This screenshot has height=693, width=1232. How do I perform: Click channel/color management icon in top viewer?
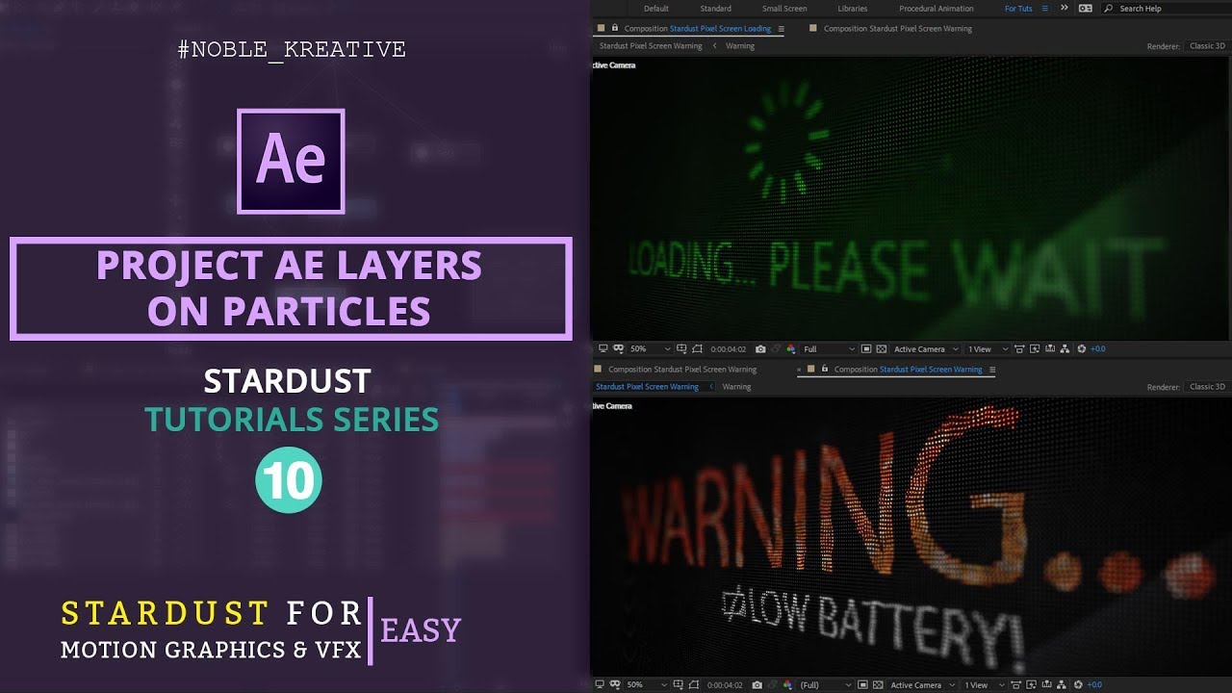tap(791, 349)
